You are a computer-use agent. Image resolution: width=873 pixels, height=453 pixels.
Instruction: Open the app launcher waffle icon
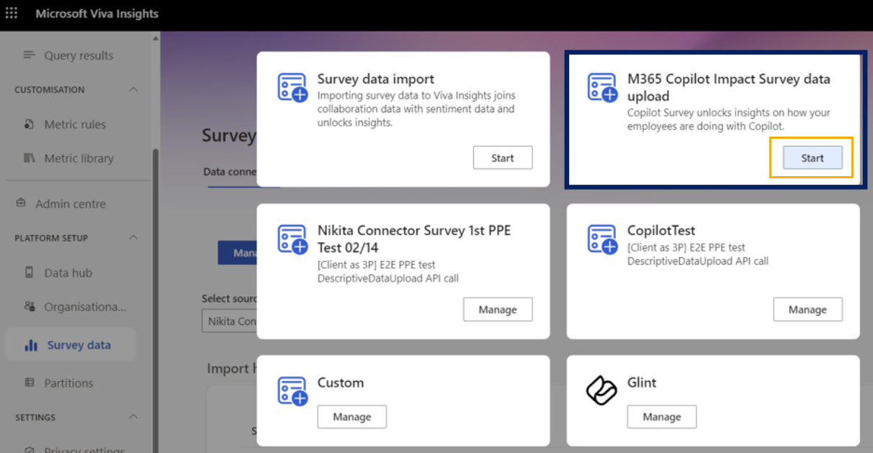coord(12,14)
